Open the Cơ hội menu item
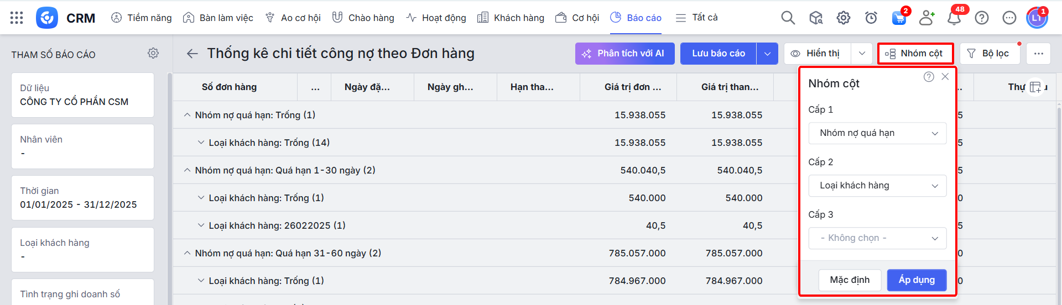 coord(577,18)
